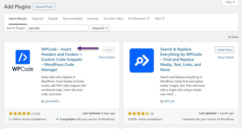Switch to the Featured tab
This screenshot has width=242, height=129.
[x=37, y=19]
